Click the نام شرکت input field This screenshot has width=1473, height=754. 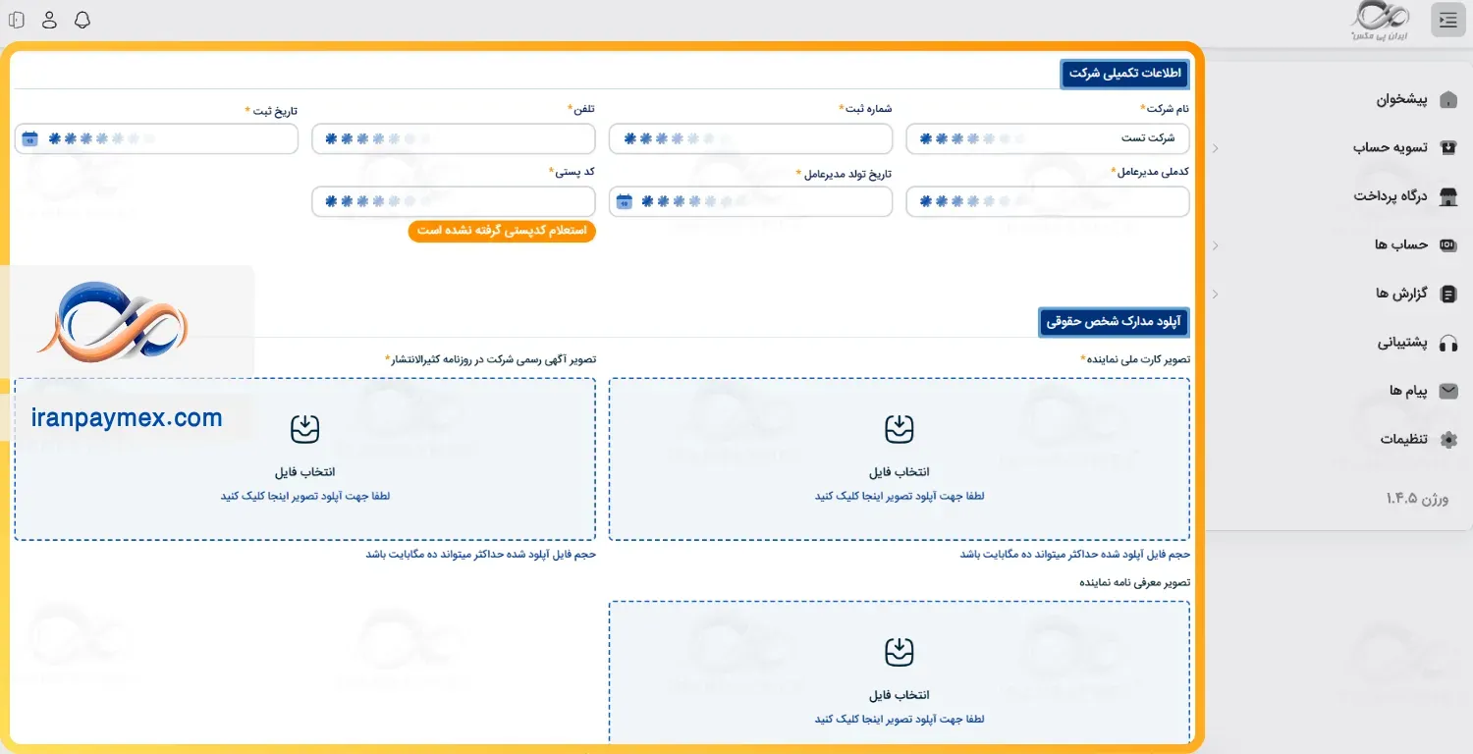click(x=1048, y=138)
